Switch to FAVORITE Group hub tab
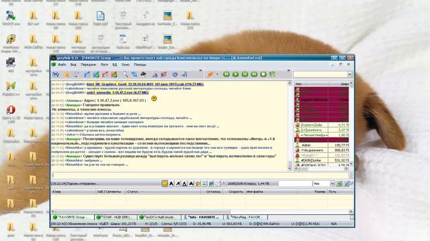This screenshot has width=430, height=241. [73, 217]
